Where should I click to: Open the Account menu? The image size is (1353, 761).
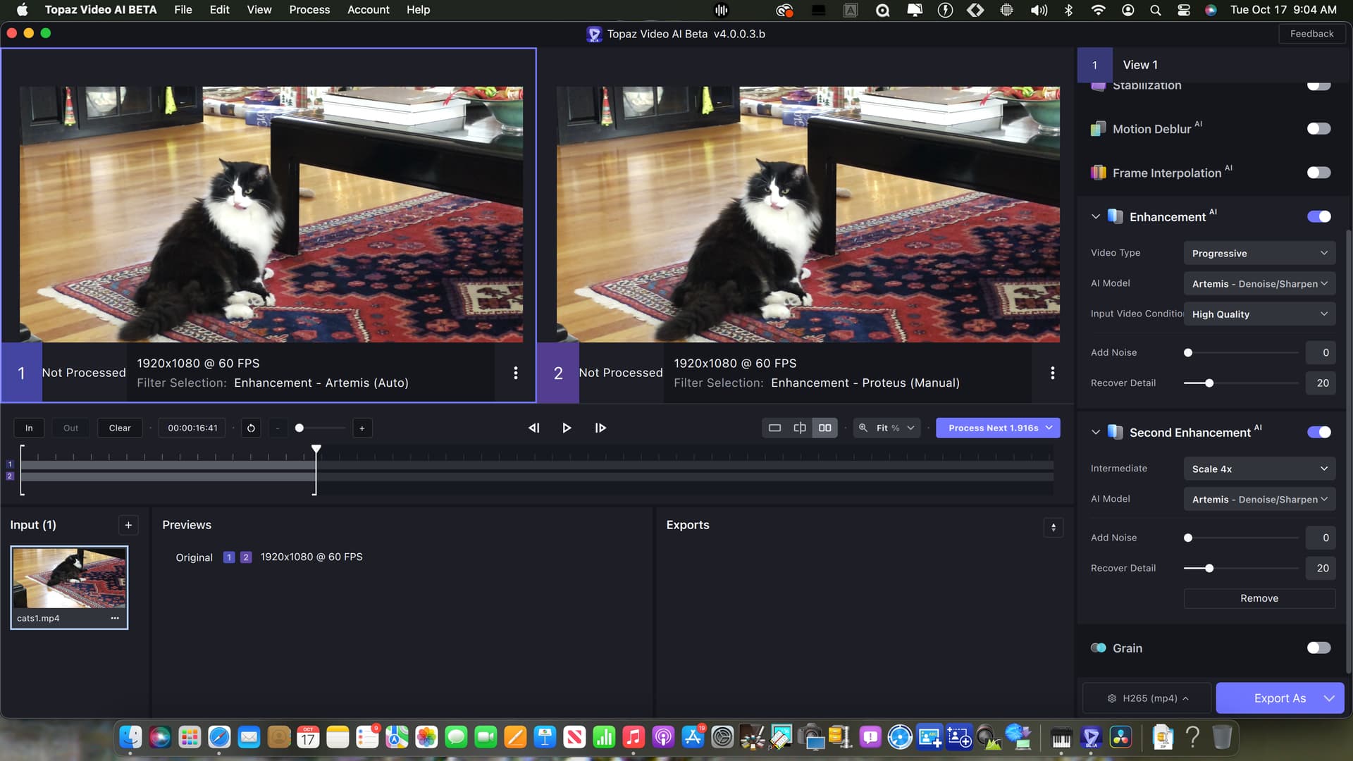tap(368, 10)
